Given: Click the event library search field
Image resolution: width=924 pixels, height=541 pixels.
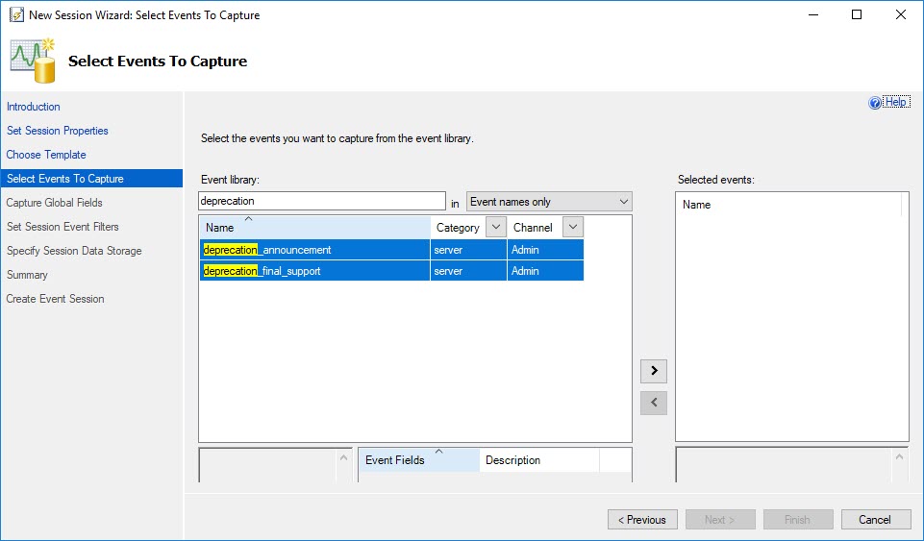Looking at the screenshot, I should pos(322,201).
